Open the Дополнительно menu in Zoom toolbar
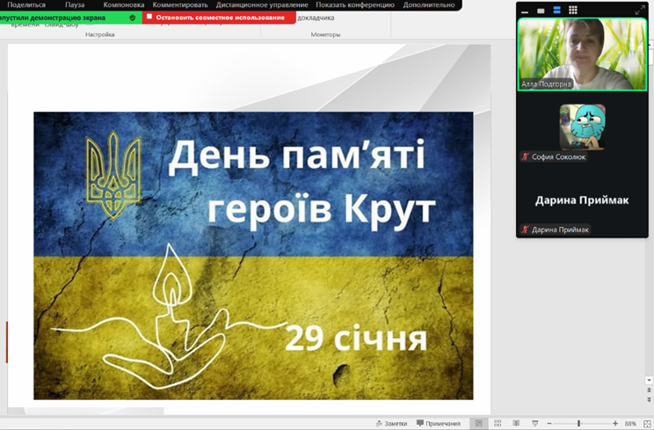Image resolution: width=654 pixels, height=430 pixels. pyautogui.click(x=429, y=5)
